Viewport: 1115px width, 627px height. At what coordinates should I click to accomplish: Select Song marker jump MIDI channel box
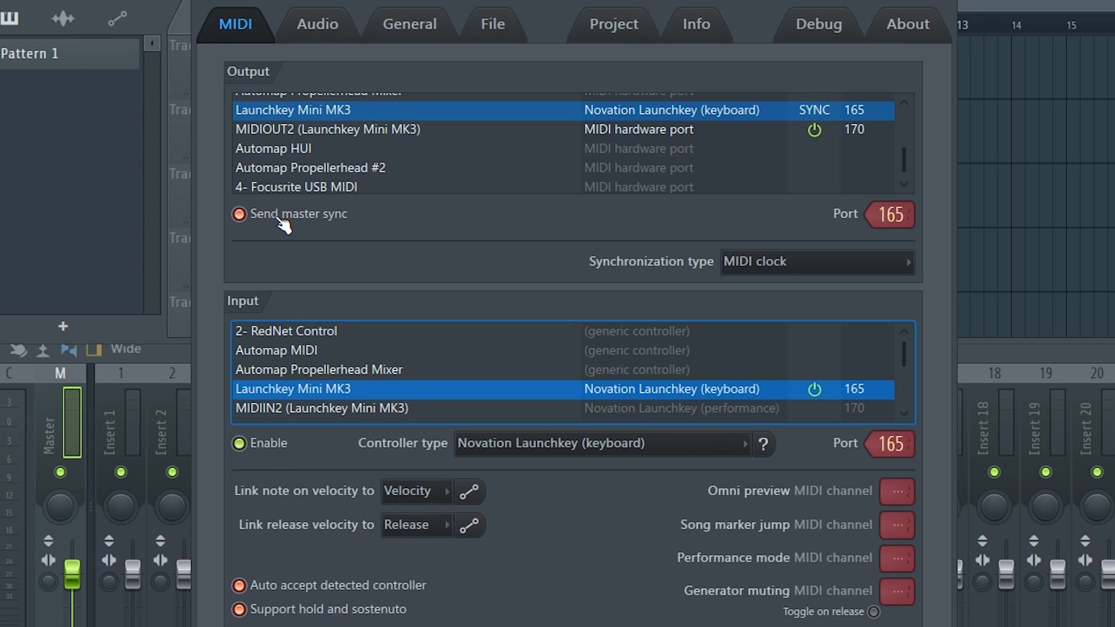click(x=897, y=525)
